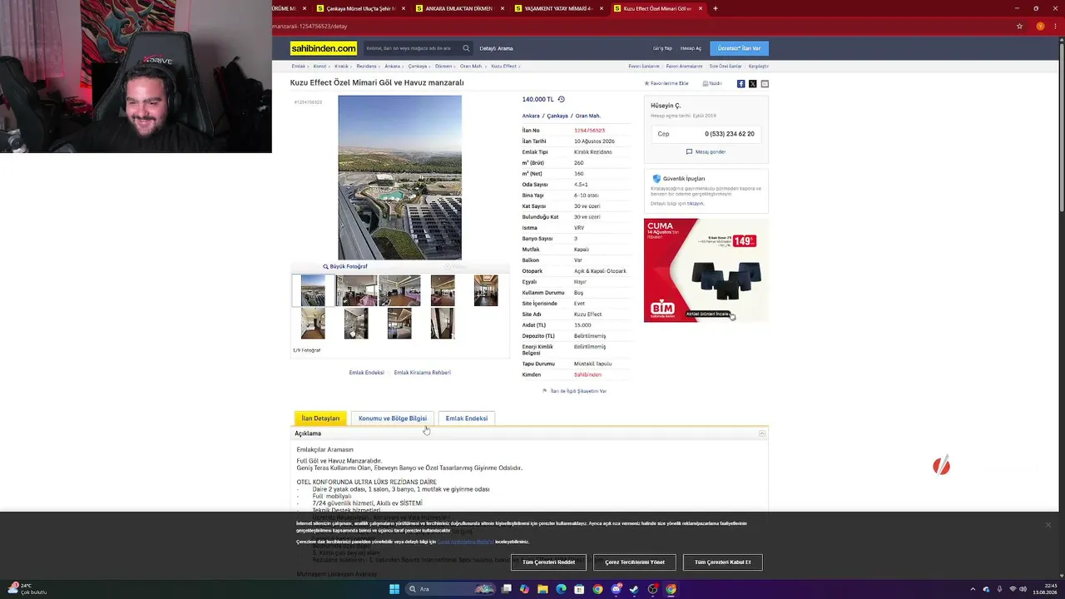Select the fifth photo thumbnail
Viewport: 1065px width, 599px height.
coord(486,290)
